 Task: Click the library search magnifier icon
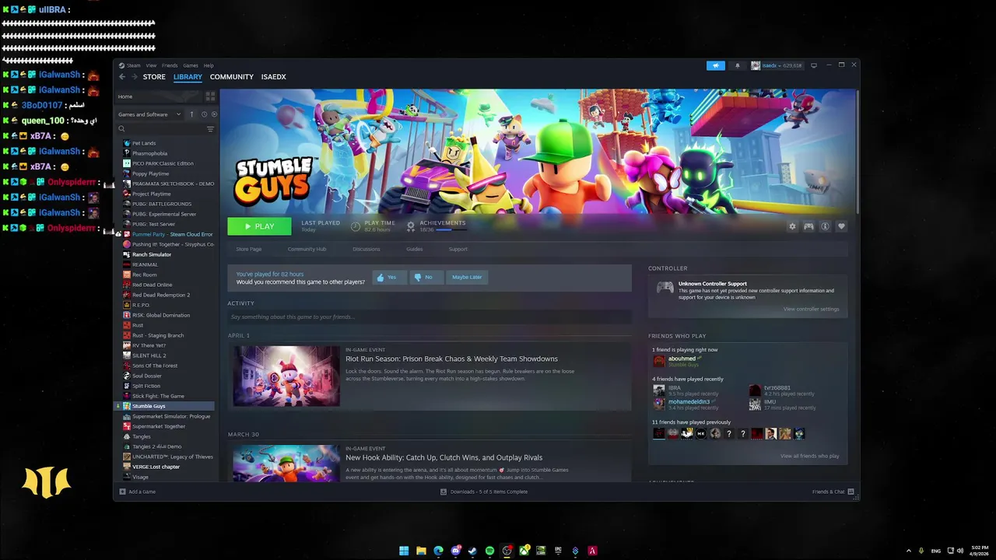[121, 129]
